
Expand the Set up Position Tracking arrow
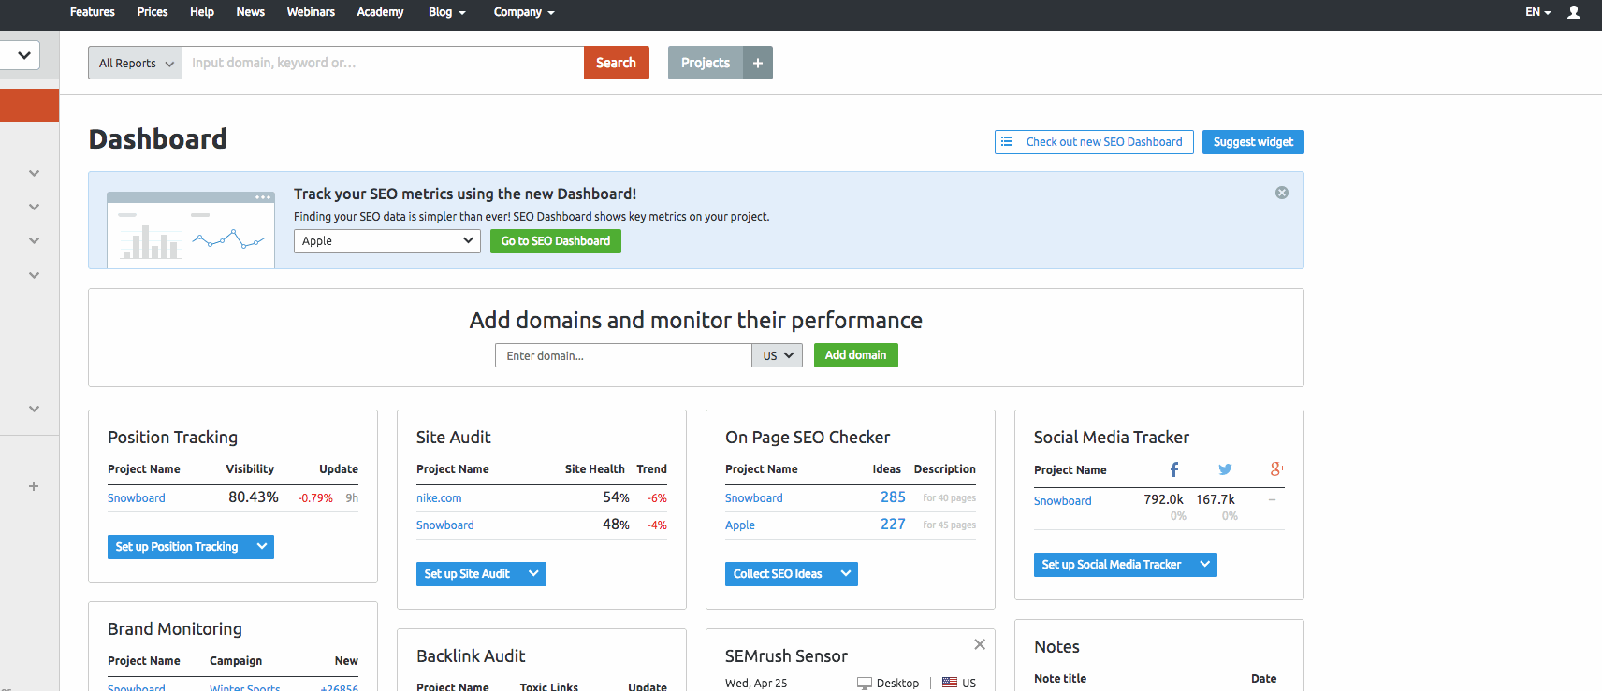point(262,547)
